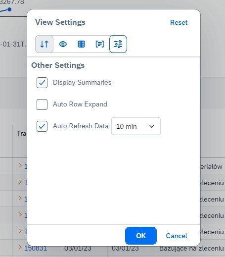
Task: Open the table columns layout tab
Action: tap(82, 44)
